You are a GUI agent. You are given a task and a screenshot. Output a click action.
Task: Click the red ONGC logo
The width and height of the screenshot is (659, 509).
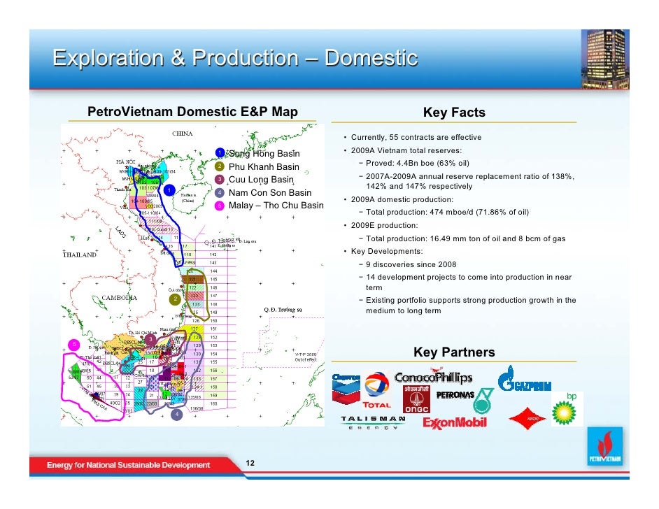[x=416, y=399]
